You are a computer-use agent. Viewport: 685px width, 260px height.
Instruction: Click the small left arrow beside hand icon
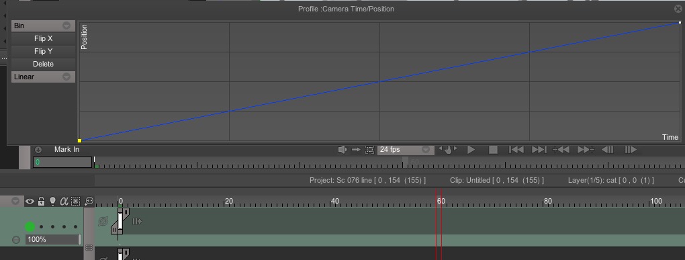(441, 148)
